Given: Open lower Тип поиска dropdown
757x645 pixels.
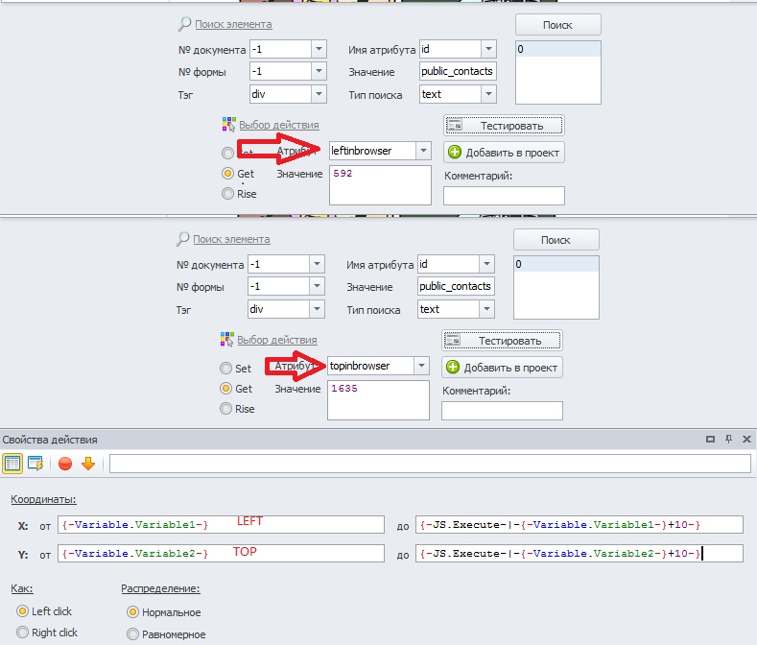Looking at the screenshot, I should tap(486, 309).
